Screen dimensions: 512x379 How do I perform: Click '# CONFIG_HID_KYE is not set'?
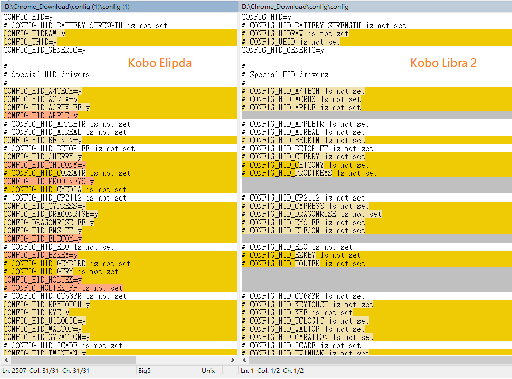(297, 312)
